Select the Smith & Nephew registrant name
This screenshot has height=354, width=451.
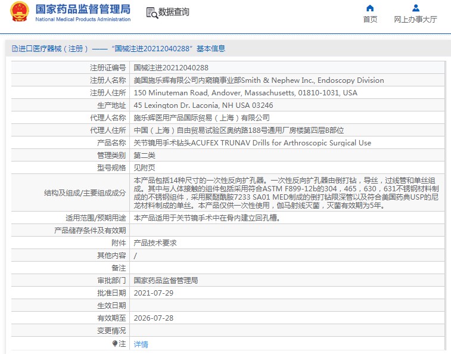pyautogui.click(x=259, y=80)
